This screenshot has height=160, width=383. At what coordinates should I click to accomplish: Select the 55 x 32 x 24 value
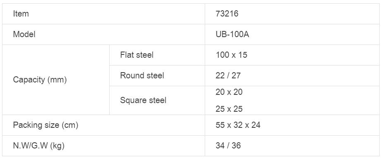coord(238,125)
